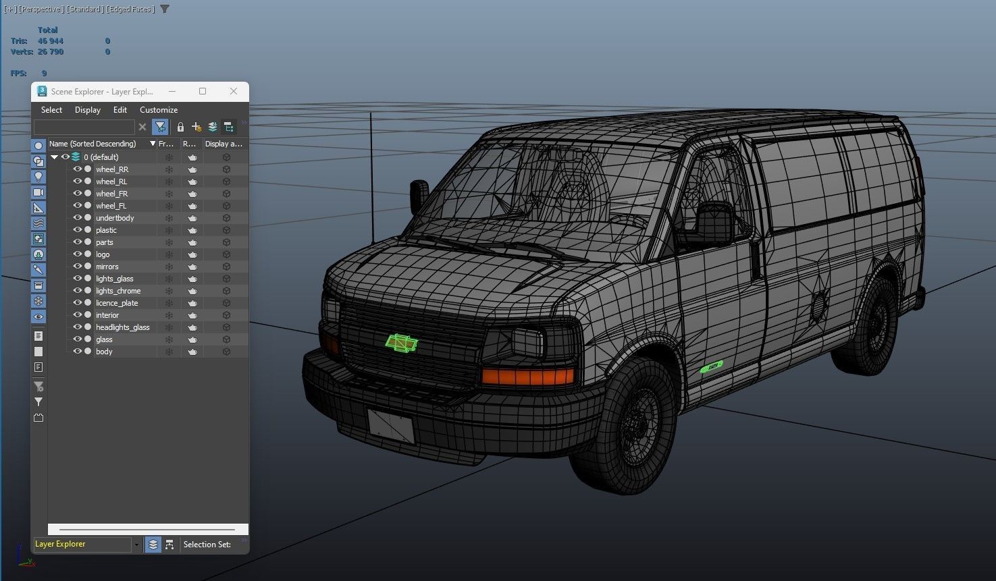This screenshot has width=996, height=581.
Task: Hide the mirrors object via eye icon
Action: pyautogui.click(x=78, y=267)
